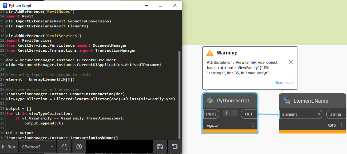Click the Python logo on the Python Script node
Image resolution: width=347 pixels, height=154 pixels.
point(210,100)
